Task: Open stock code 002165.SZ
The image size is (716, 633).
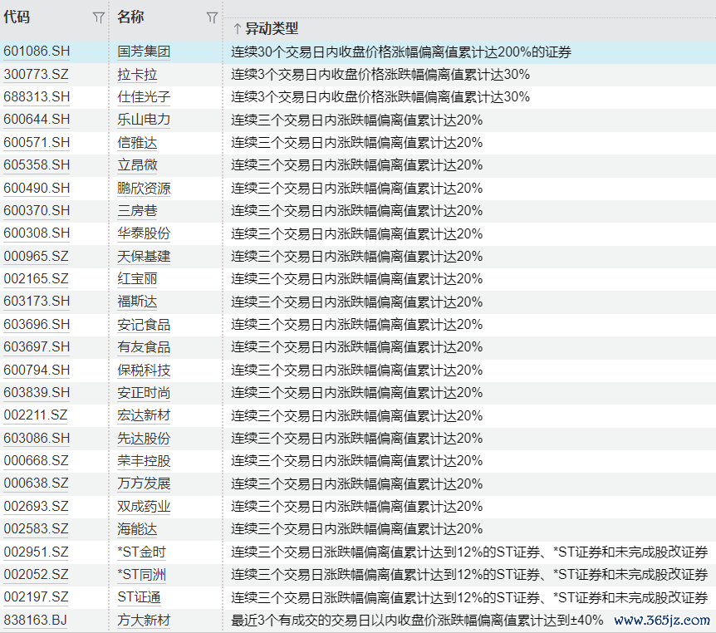Action: click(36, 278)
